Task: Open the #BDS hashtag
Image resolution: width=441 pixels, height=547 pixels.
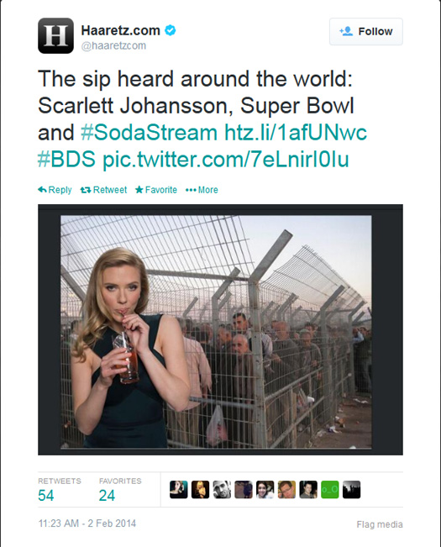Action: click(66, 159)
